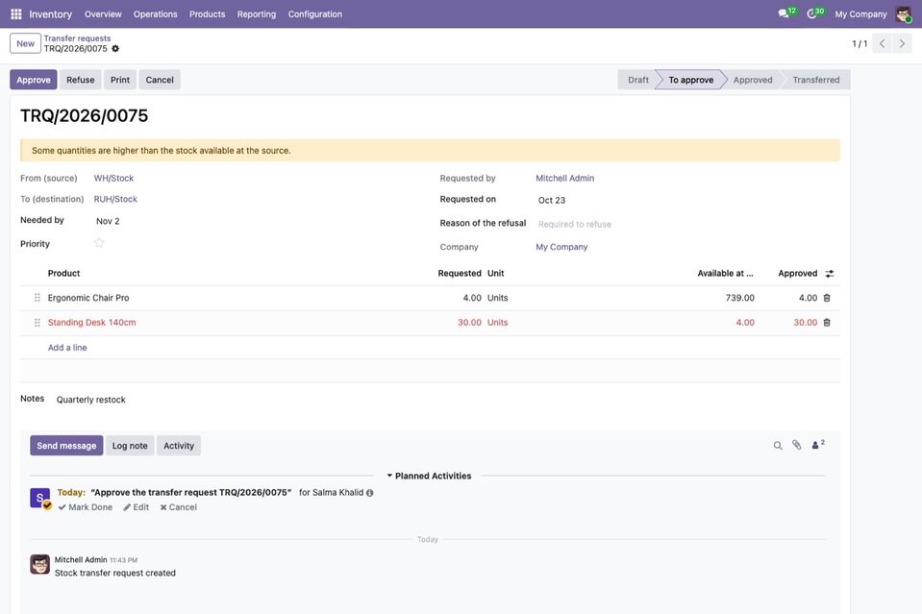Open the attachments paperclip icon
Screen dimensions: 922x614
(796, 445)
